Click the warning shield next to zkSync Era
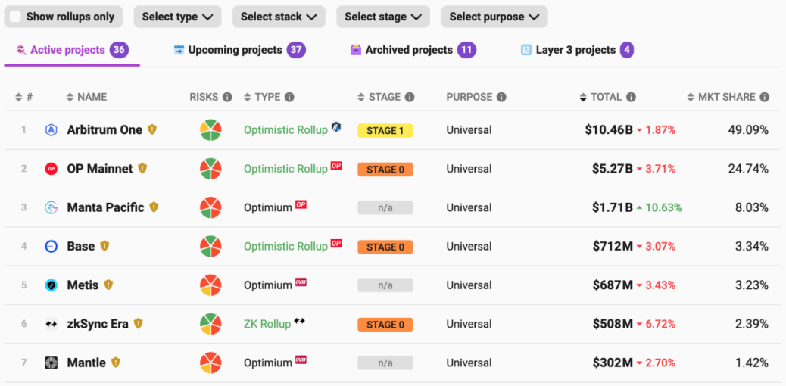 click(139, 324)
